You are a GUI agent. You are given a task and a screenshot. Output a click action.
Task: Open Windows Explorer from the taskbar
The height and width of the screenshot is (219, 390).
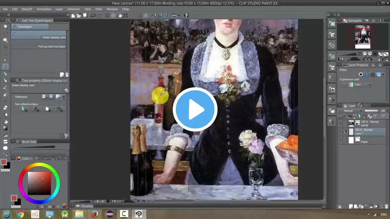point(79,214)
